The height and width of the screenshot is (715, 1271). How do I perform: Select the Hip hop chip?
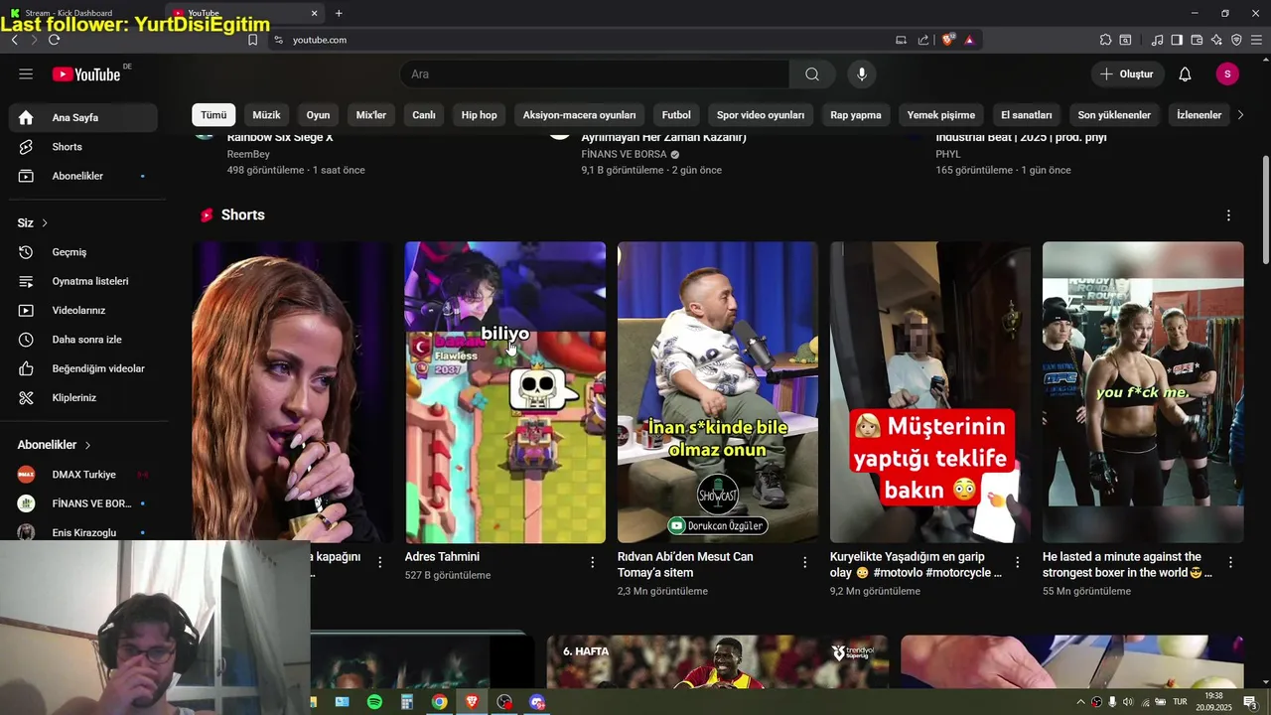tap(479, 115)
